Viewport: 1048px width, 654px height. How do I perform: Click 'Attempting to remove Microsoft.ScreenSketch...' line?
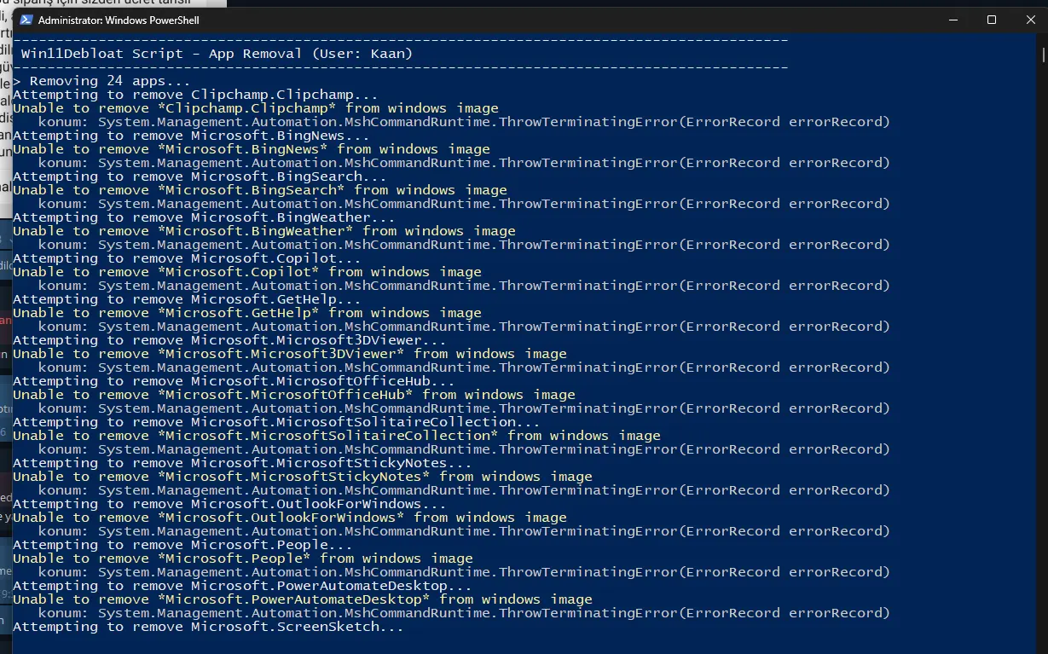pyautogui.click(x=208, y=627)
